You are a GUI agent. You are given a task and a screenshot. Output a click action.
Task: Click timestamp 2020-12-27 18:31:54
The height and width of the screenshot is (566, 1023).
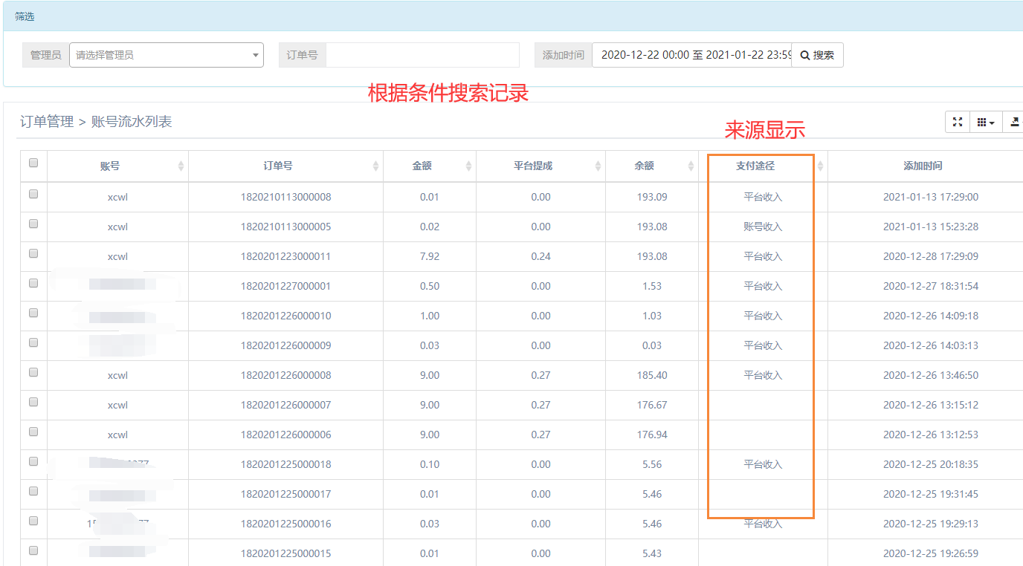931,286
